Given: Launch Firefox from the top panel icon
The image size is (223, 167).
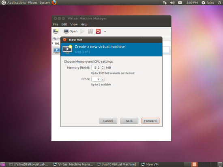Looking at the screenshot, I should coord(54,2).
